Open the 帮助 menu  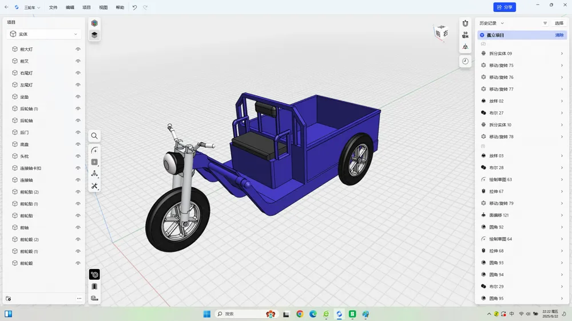[120, 7]
